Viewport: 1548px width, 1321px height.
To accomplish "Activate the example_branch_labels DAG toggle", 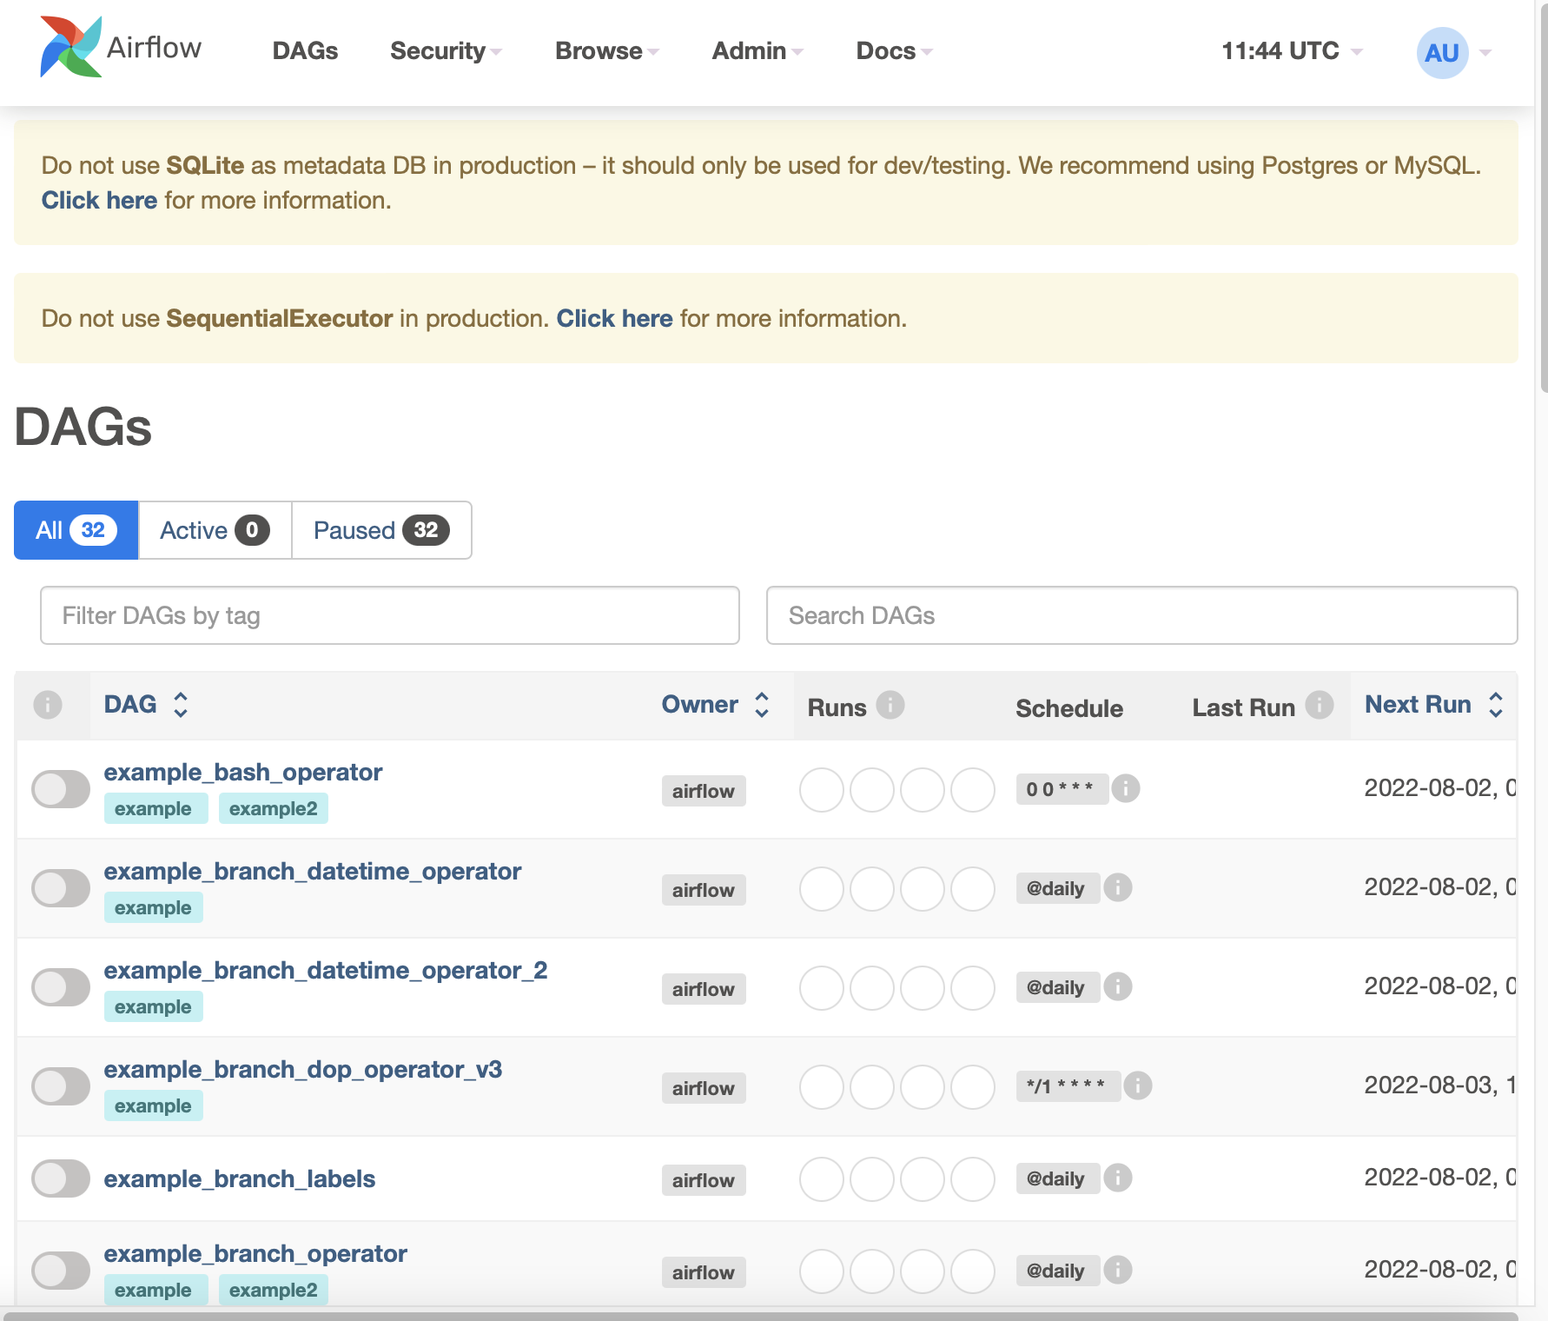I will point(61,1178).
